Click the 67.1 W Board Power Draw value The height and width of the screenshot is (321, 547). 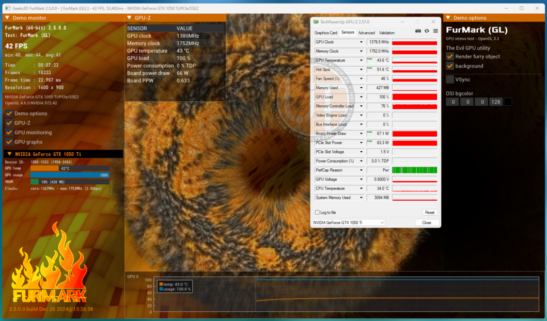[378, 134]
